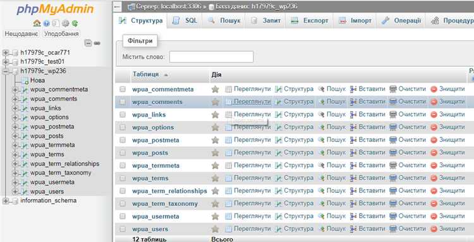Click the Structure icon for wpua_term_relationships
Viewport: 474px width, 242px height.
279,191
